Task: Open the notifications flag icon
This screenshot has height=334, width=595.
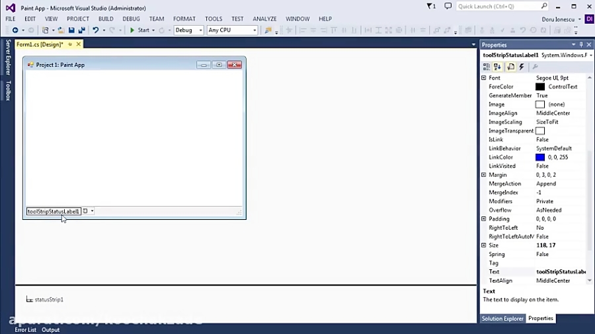Action: tap(431, 7)
